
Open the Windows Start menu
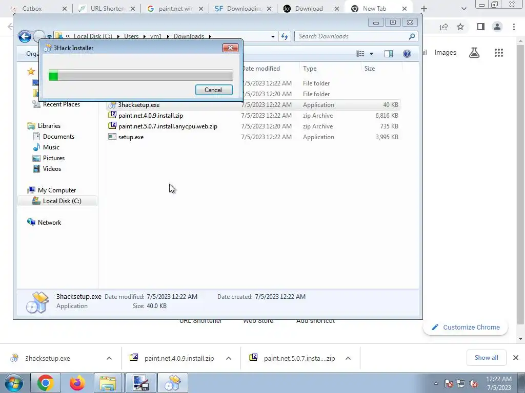pos(13,383)
